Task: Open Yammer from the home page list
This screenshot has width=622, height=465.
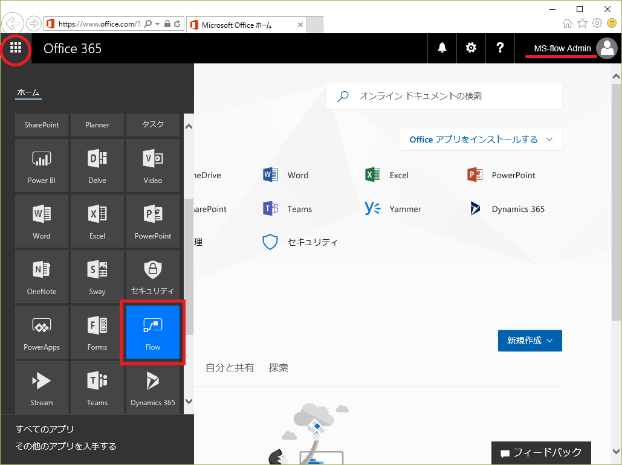Action: click(393, 208)
